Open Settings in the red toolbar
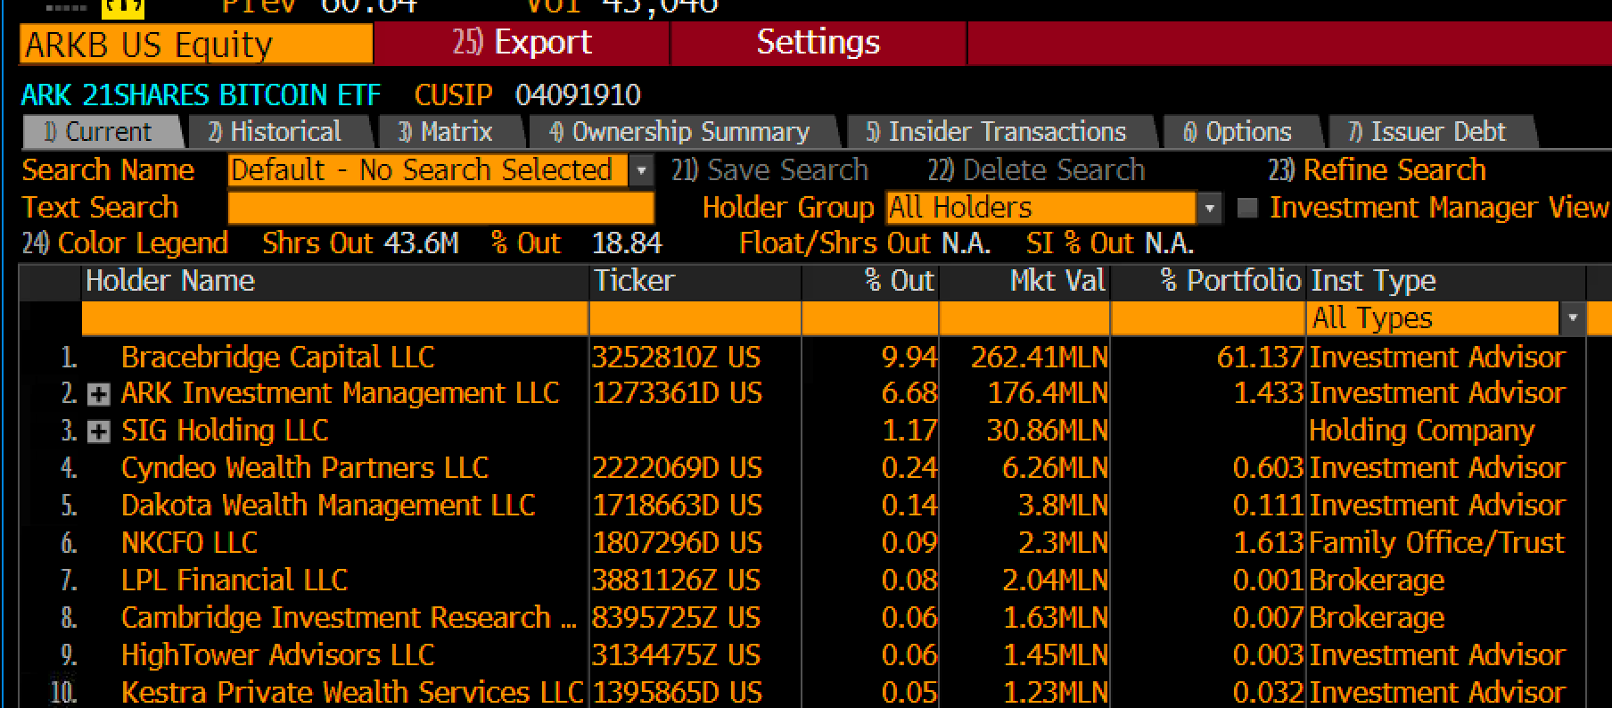The height and width of the screenshot is (708, 1612). (x=818, y=43)
